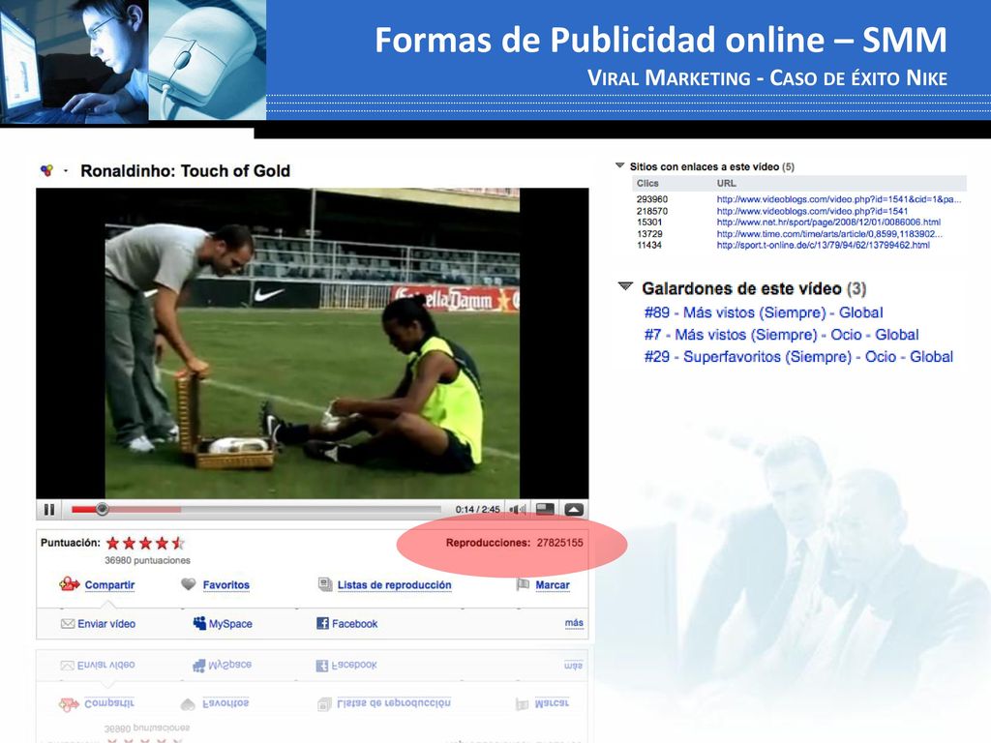The image size is (991, 743).
Task: Click the Marcar link
Action: pyautogui.click(x=553, y=585)
